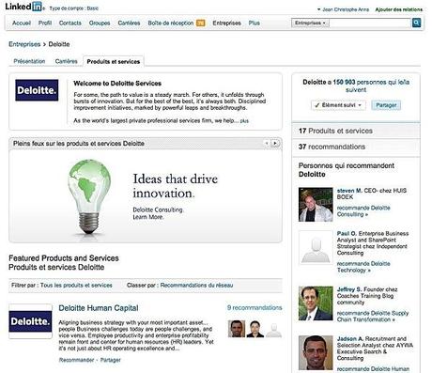
Task: Open Jean Christophe Anna account menu
Action: (343, 9)
